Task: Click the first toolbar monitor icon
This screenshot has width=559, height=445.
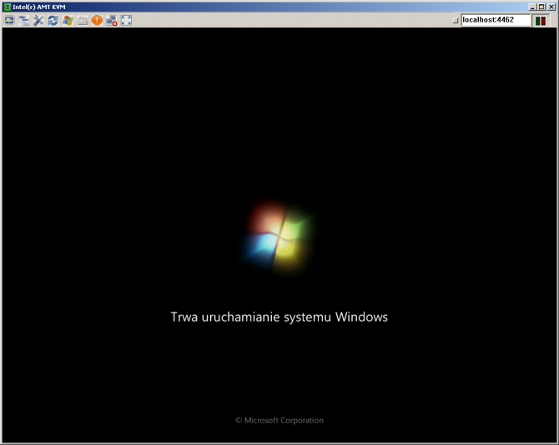Action: tap(9, 20)
